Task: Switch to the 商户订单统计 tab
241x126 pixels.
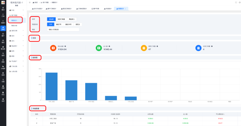Action: click(x=51, y=9)
